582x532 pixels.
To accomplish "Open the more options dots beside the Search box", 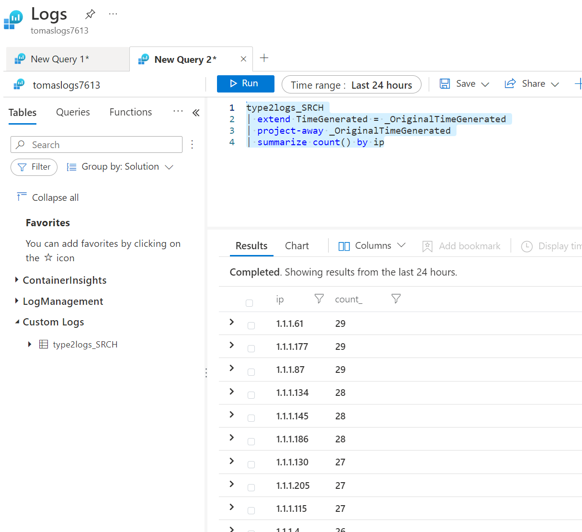I will click(192, 145).
